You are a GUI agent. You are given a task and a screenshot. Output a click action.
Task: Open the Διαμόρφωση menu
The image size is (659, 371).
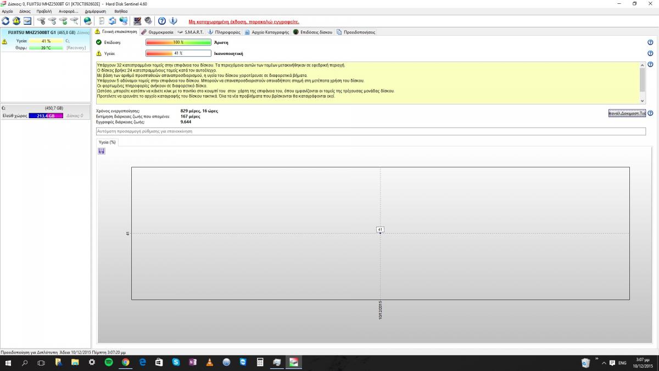96,11
